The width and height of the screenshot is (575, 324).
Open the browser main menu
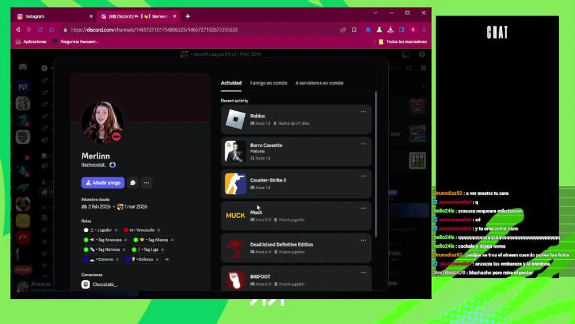pos(424,30)
